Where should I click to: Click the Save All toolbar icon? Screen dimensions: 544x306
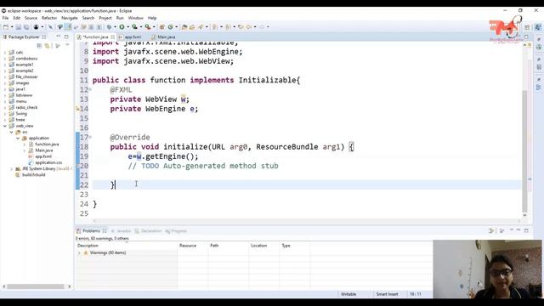tap(26, 27)
